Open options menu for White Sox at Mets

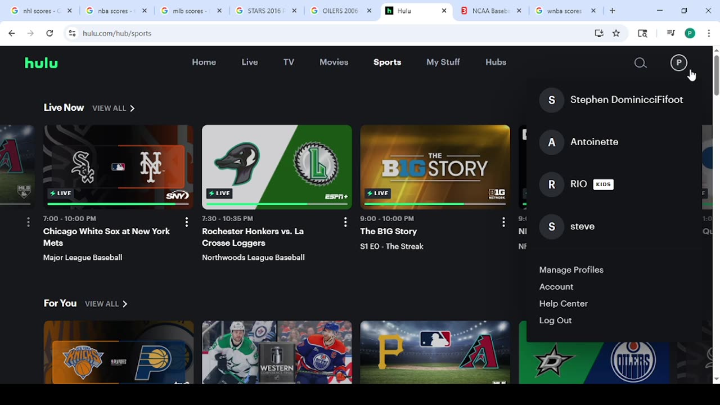[x=187, y=223]
